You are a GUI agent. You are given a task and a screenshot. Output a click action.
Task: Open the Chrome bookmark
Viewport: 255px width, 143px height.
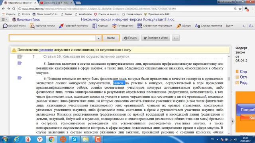tap(24, 14)
